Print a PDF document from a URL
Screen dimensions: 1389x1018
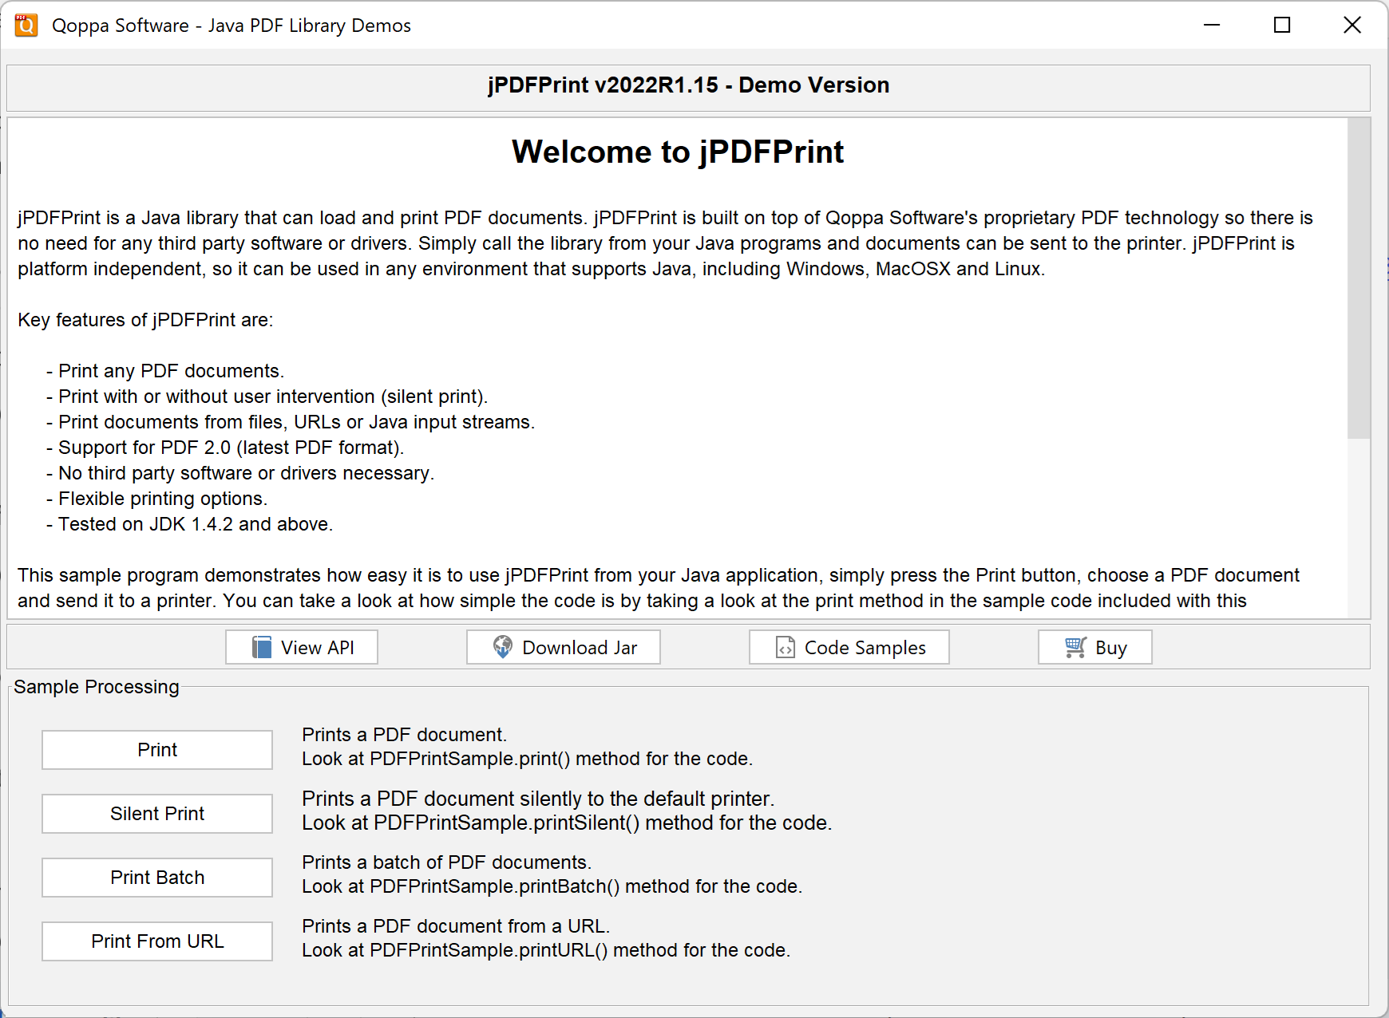click(x=156, y=941)
